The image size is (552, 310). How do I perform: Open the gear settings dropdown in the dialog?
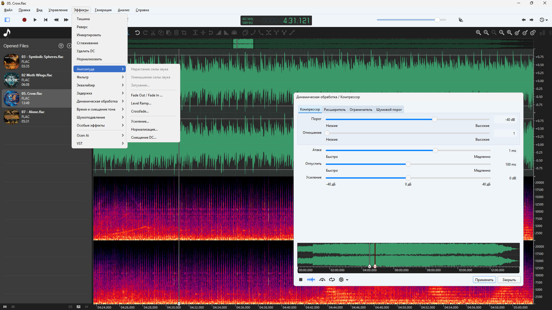[x=343, y=280]
